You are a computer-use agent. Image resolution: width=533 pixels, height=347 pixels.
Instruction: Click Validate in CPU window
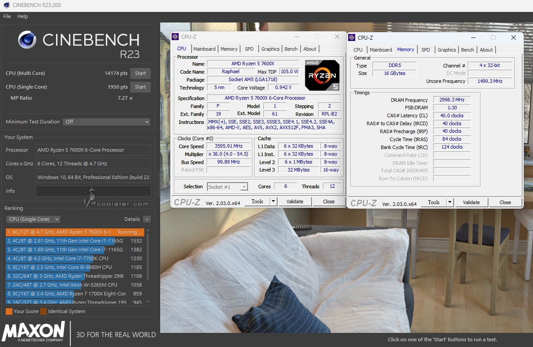295,201
